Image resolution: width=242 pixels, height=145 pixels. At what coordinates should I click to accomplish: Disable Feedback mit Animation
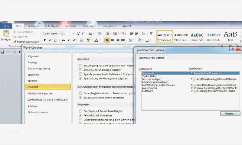tap(80, 115)
